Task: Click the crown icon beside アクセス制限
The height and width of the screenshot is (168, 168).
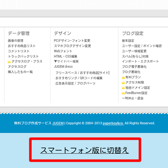Action: point(123,83)
